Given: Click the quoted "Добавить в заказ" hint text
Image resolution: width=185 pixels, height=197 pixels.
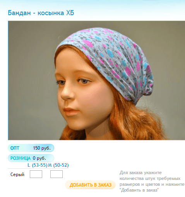Looking at the screenshot, I should (x=139, y=190).
